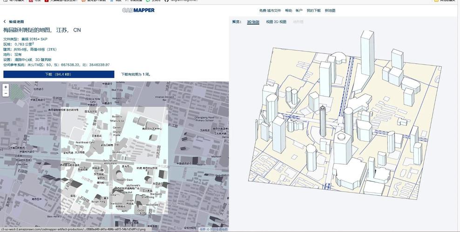Viewport: 460px width, 232px height.
Task: Click the 编辑地图 edit map link
Action: click(x=16, y=22)
